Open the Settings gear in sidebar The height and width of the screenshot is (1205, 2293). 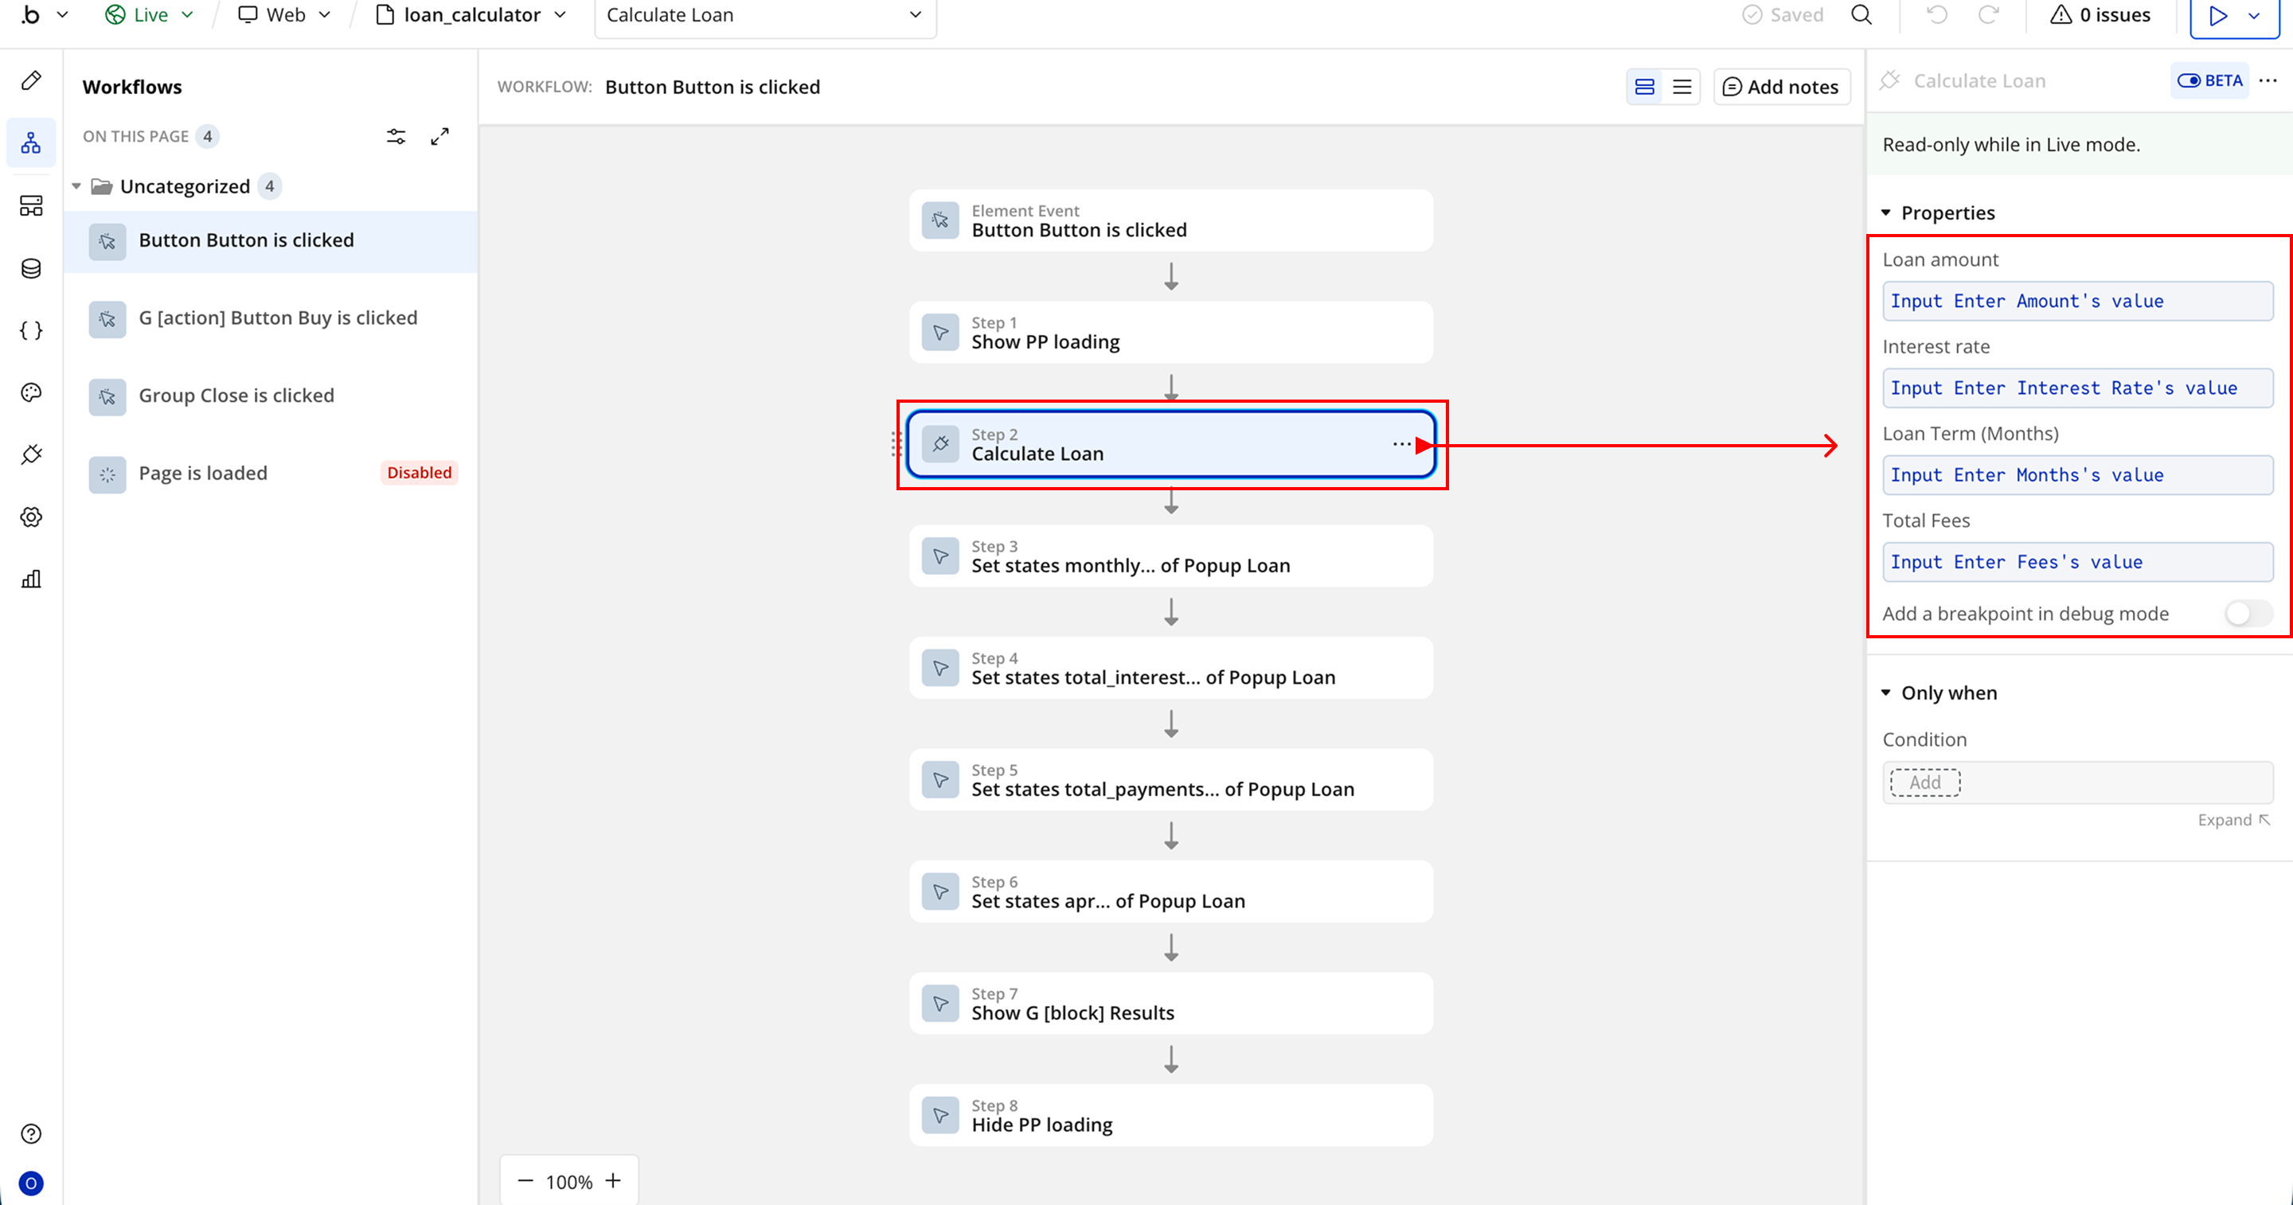point(31,517)
